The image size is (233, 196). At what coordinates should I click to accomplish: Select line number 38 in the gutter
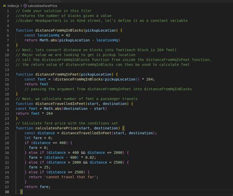[x=7, y=192]
